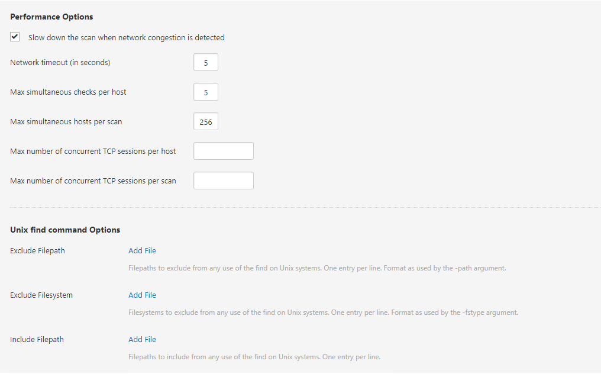The height and width of the screenshot is (377, 601).
Task: Click the 'Slow down the scan' label text
Action: pyautogui.click(x=127, y=38)
